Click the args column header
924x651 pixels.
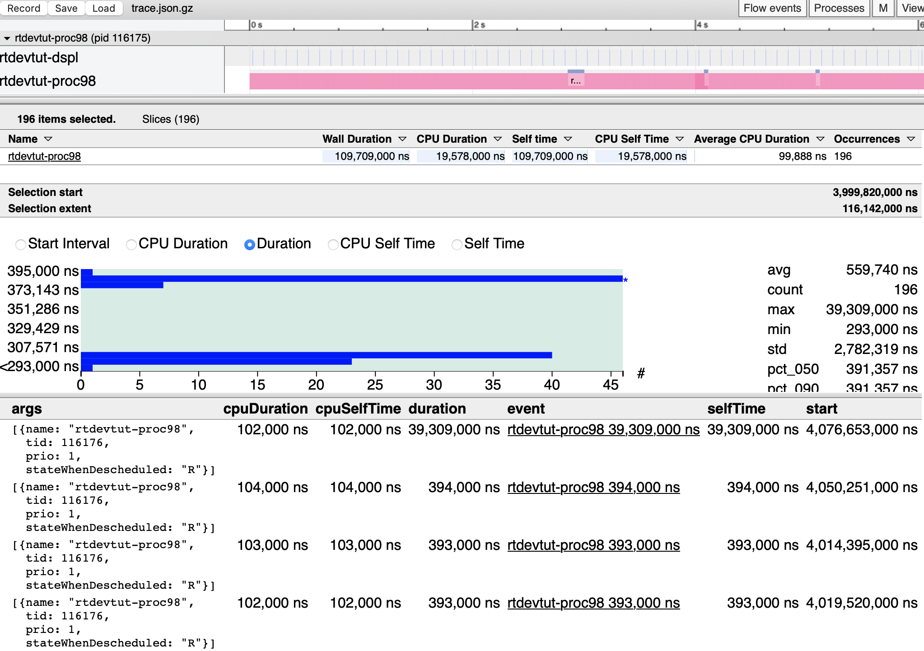(27, 409)
